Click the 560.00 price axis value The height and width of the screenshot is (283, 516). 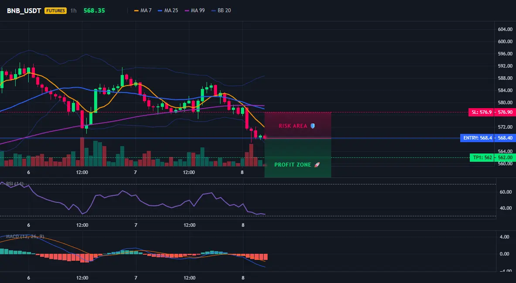tap(505, 164)
